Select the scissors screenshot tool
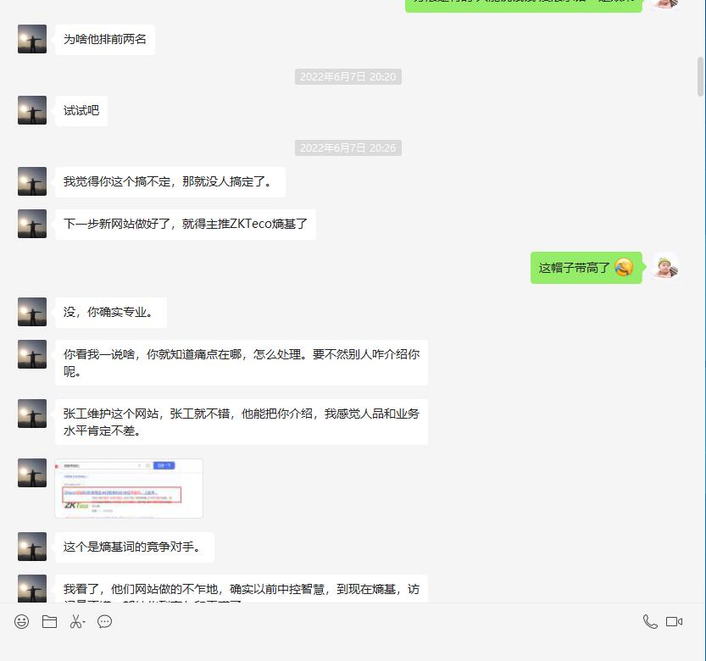This screenshot has width=706, height=661. tap(77, 622)
